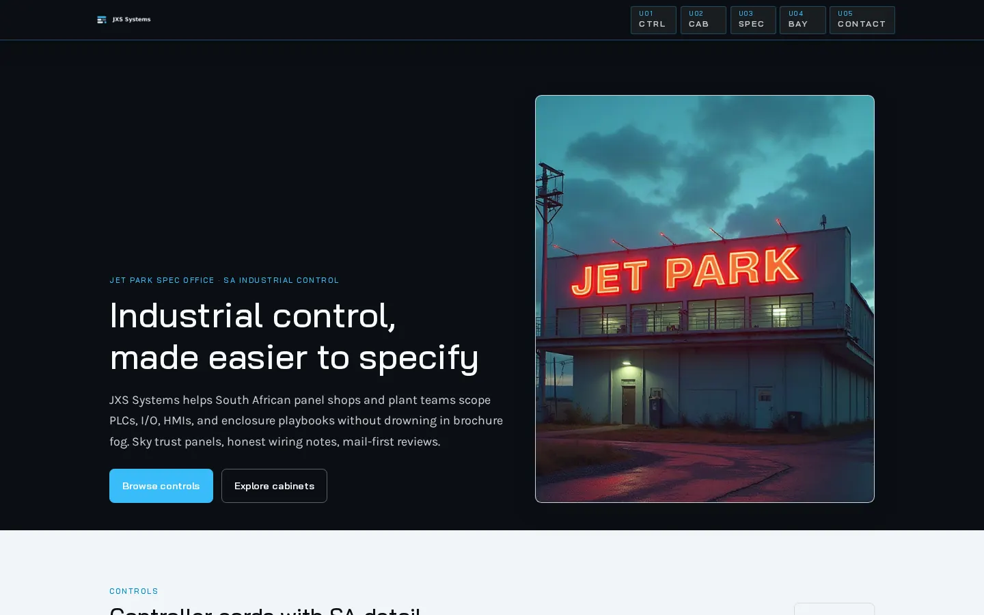The width and height of the screenshot is (984, 615).
Task: Open the U05 CONTACT nav item
Action: pos(862,20)
